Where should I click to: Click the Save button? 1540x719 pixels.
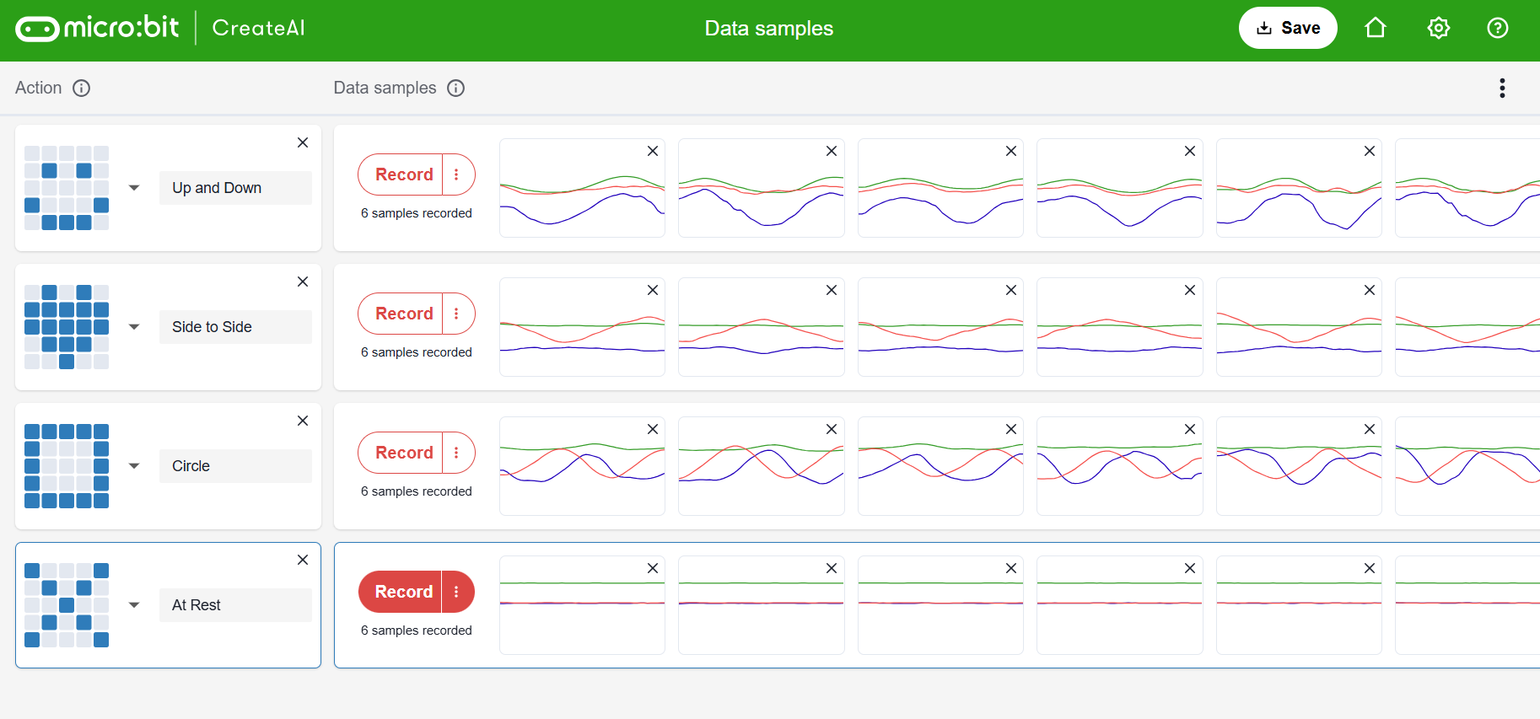[x=1287, y=28]
